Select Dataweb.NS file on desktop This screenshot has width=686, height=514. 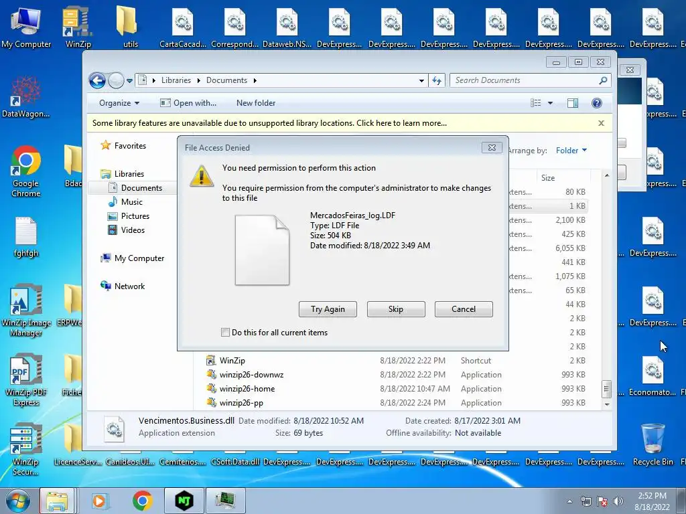[x=287, y=28]
